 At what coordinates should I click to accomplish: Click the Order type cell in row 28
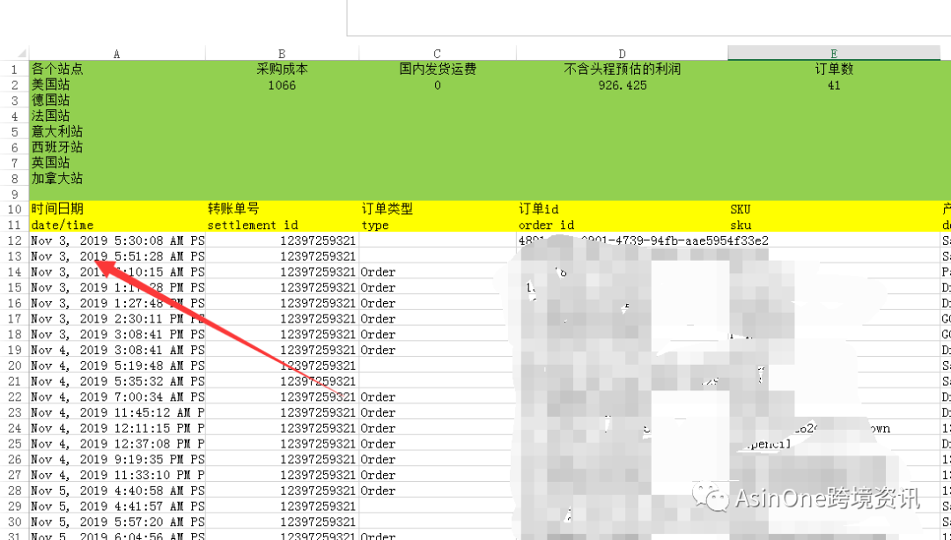pos(438,491)
